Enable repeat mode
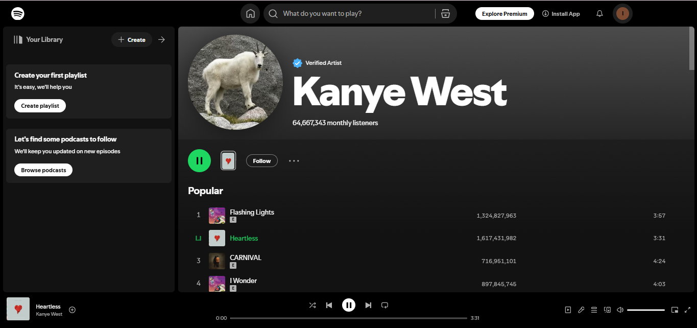This screenshot has height=328, width=697. 384,305
